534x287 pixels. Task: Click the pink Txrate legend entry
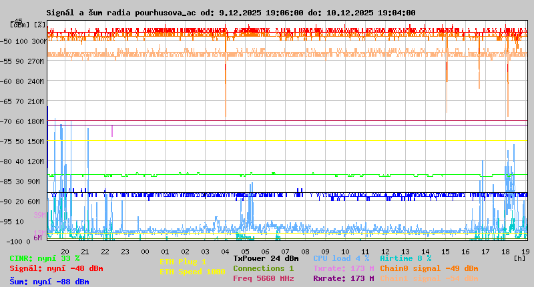coord(343,268)
